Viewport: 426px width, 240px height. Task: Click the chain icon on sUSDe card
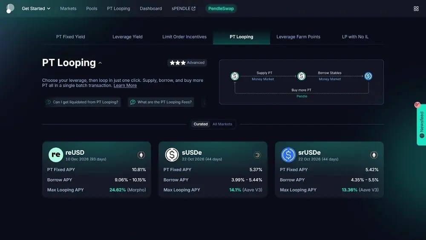coord(257,155)
